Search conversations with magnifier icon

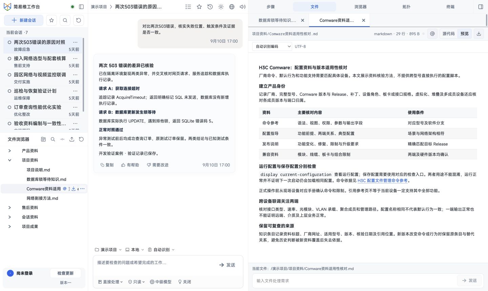coord(65,20)
